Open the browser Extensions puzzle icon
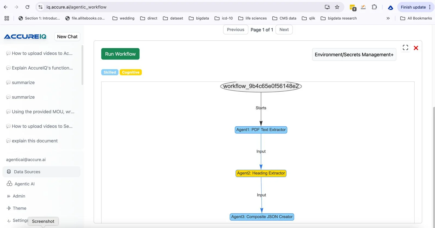 [x=374, y=7]
